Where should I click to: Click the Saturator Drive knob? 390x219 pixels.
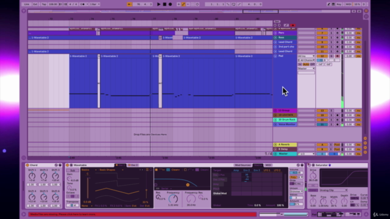(313, 176)
